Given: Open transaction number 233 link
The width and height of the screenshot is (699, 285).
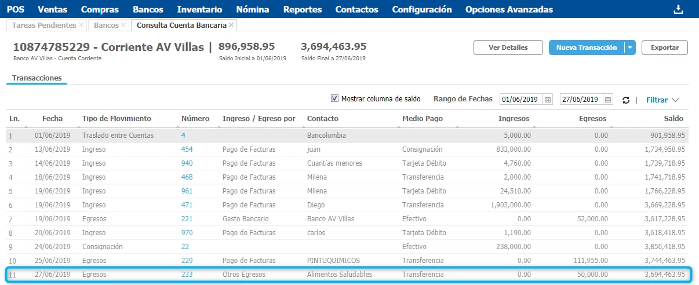Looking at the screenshot, I should point(187,275).
